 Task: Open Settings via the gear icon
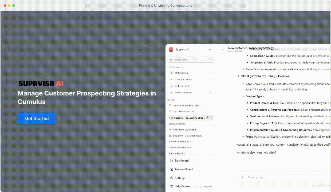pyautogui.click(x=172, y=178)
